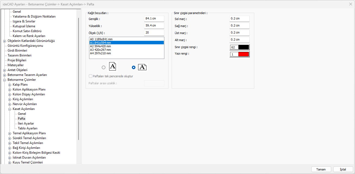Select A3 420x297 mm paper size
Image resolution: width=355 pixels, height=174 pixels.
[100, 50]
